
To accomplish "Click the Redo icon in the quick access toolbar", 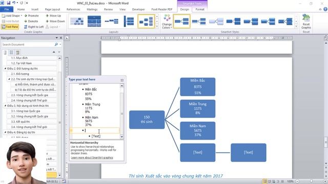I will click(22, 3).
